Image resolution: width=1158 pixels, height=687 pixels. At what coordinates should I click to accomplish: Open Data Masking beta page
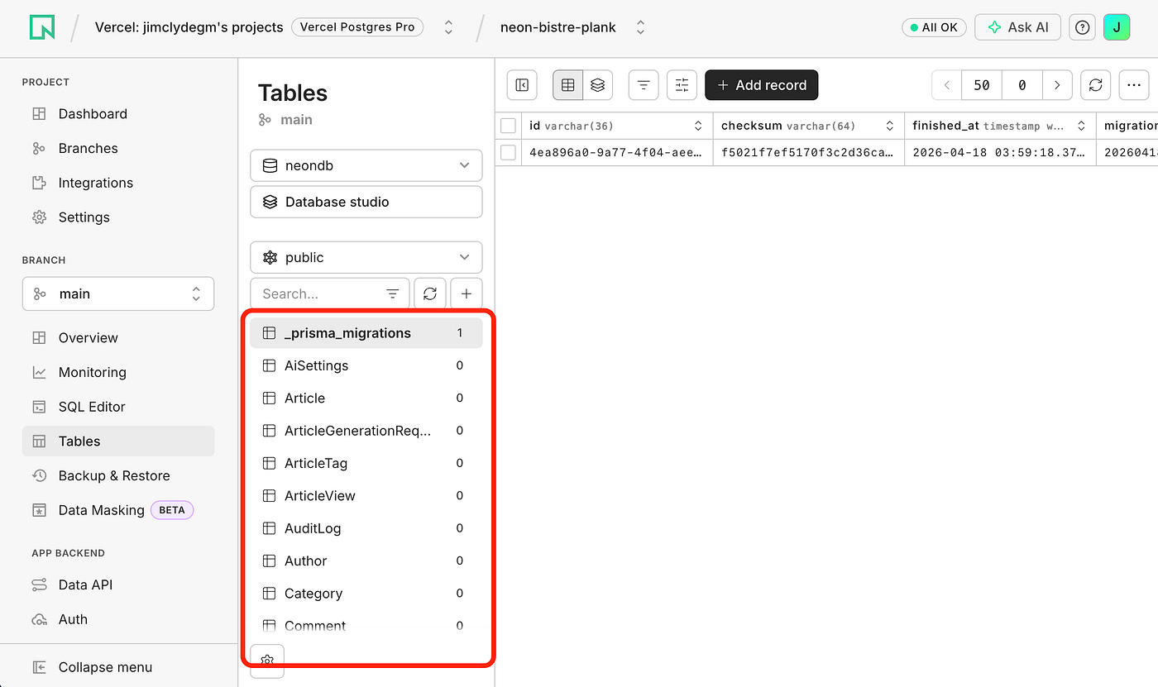point(118,510)
